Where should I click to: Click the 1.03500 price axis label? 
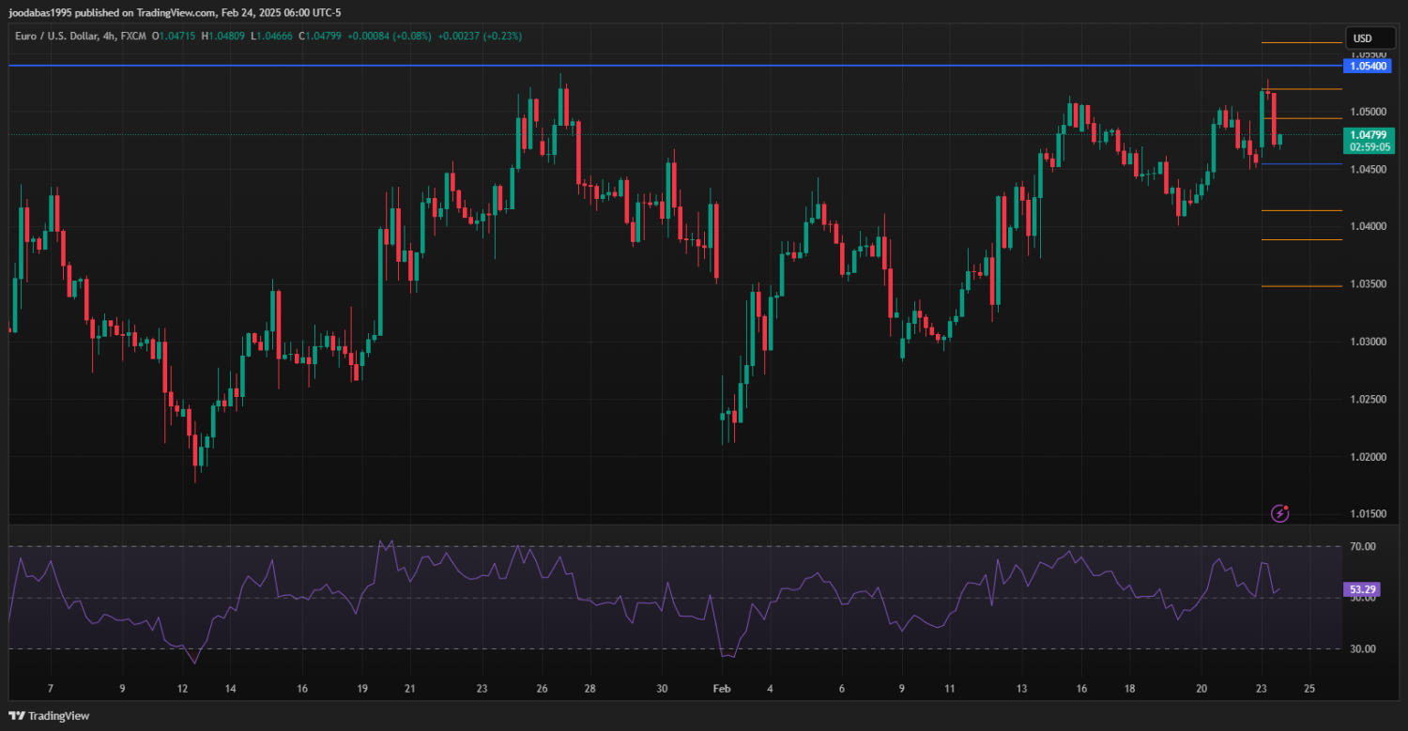pyautogui.click(x=1367, y=284)
